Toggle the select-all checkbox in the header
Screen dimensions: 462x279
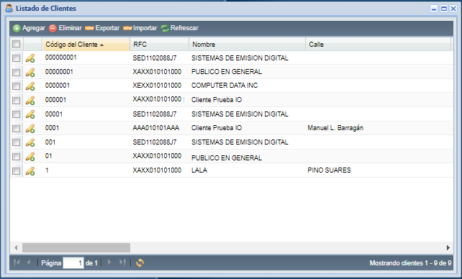click(x=17, y=44)
